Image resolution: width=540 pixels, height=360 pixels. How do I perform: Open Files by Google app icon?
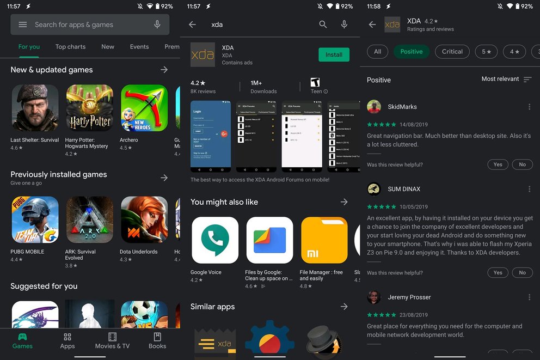269,240
